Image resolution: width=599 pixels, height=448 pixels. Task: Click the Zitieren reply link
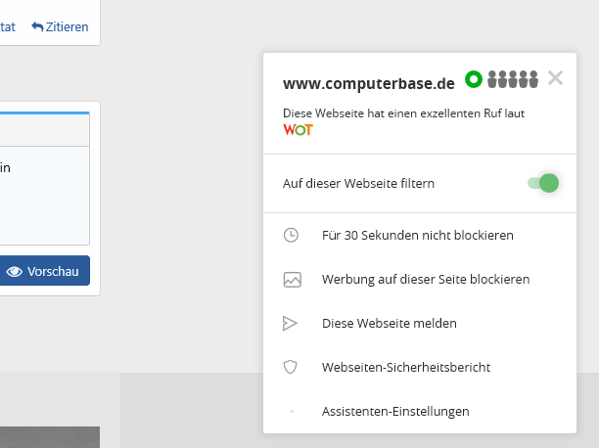coord(60,27)
